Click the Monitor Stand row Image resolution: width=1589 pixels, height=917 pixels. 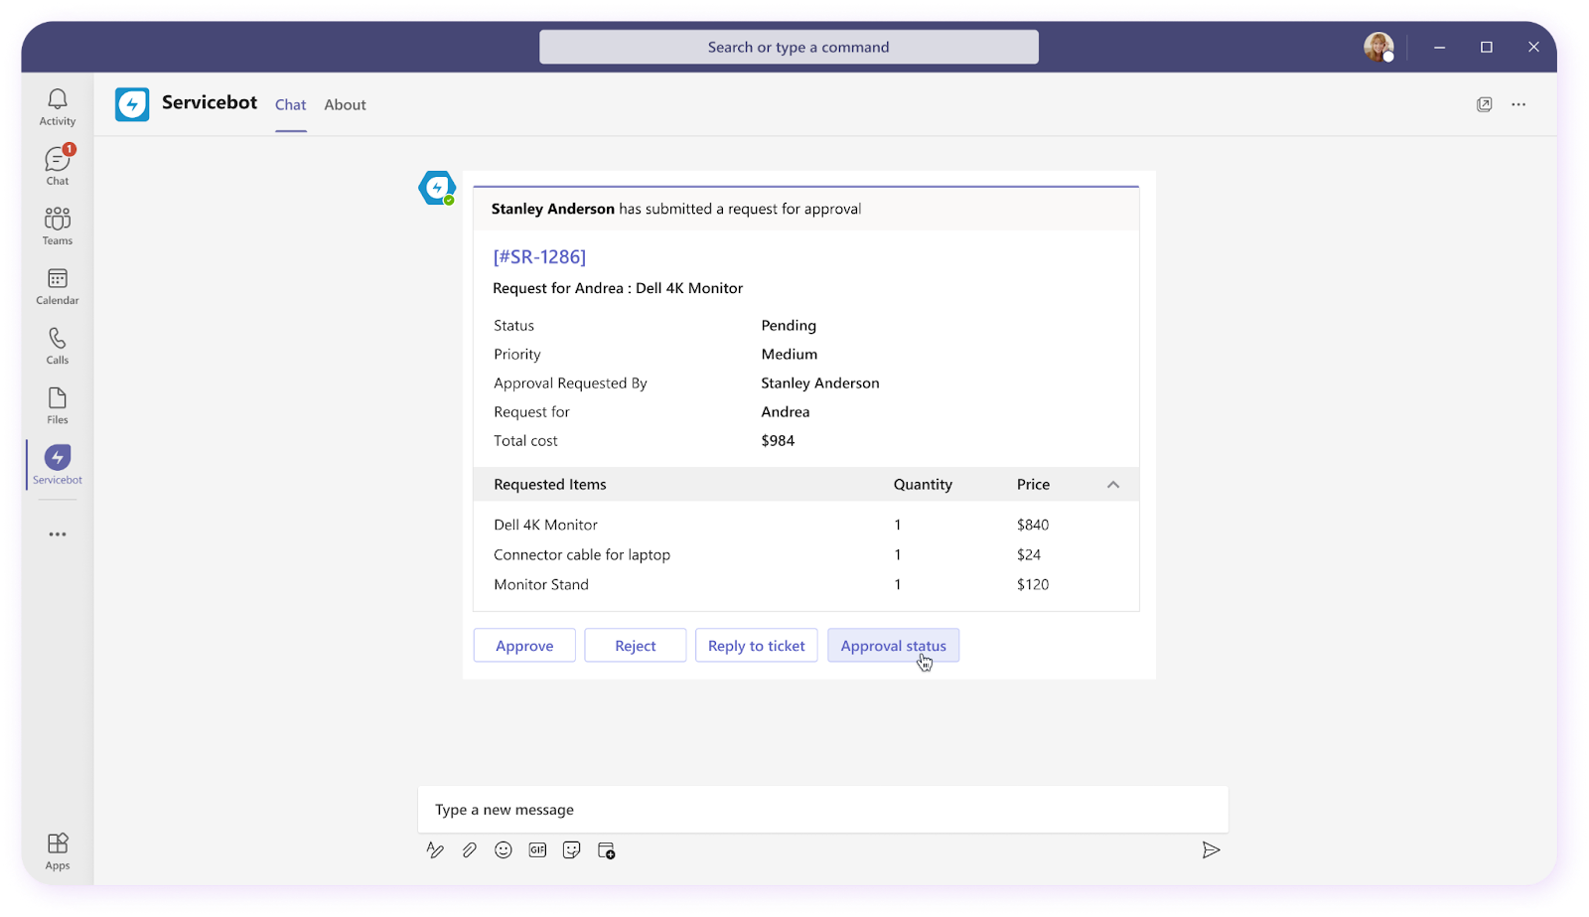coord(805,584)
